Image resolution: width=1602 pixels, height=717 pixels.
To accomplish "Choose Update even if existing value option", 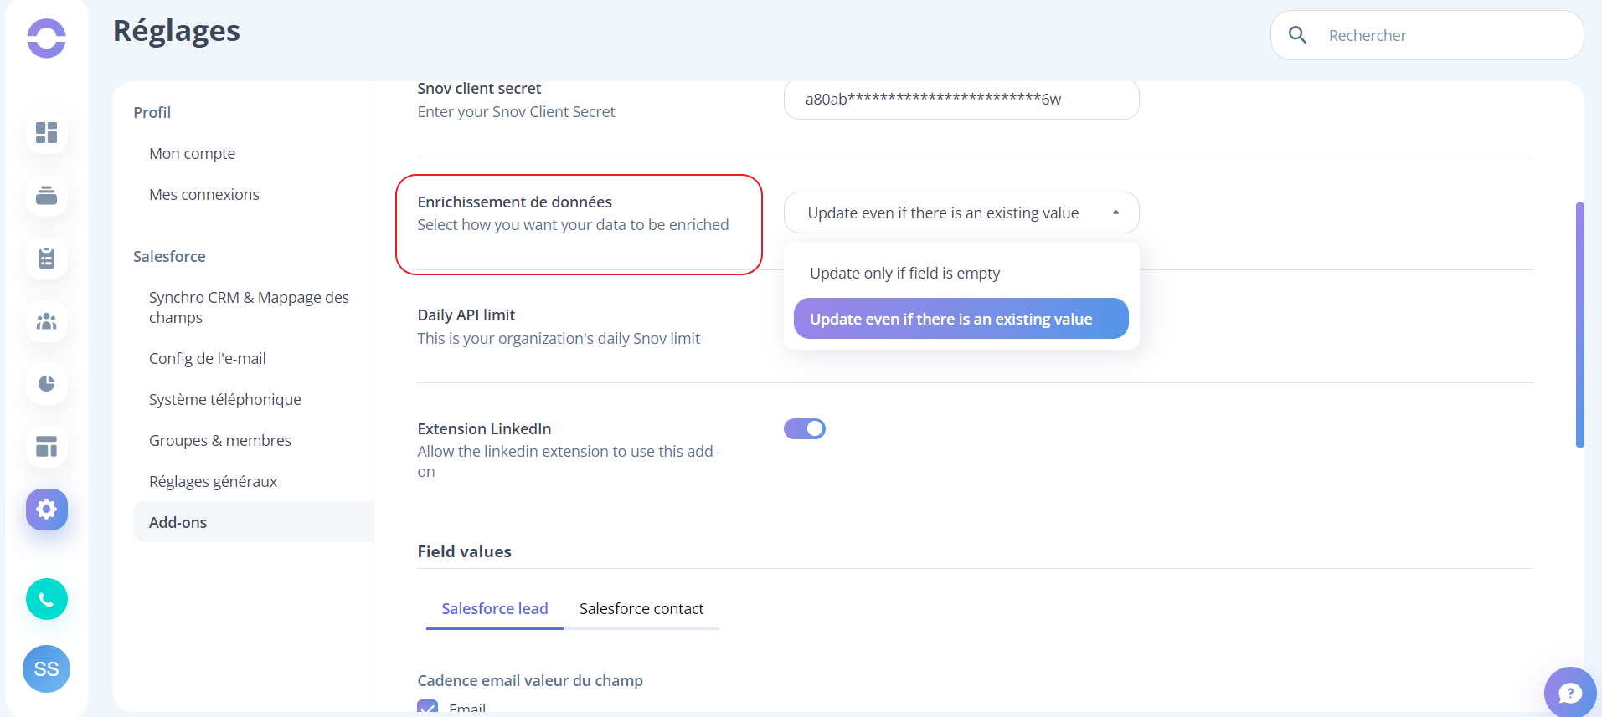I will [x=961, y=319].
